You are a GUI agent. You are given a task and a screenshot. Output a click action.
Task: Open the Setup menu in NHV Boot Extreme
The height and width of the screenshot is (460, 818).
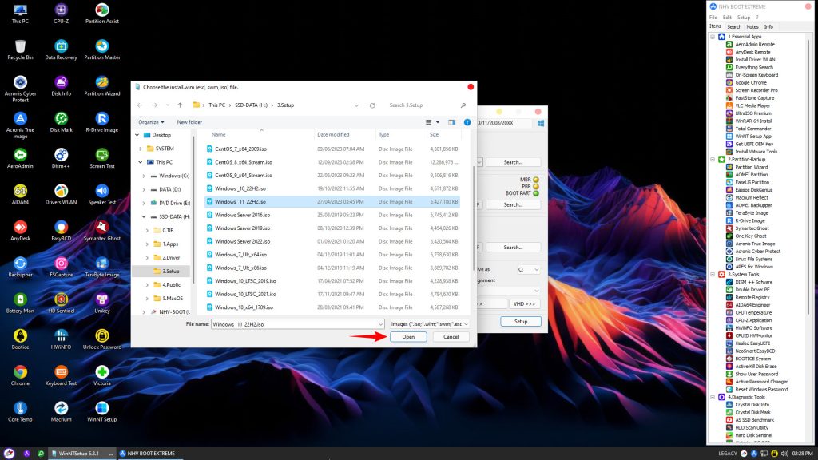pyautogui.click(x=744, y=18)
